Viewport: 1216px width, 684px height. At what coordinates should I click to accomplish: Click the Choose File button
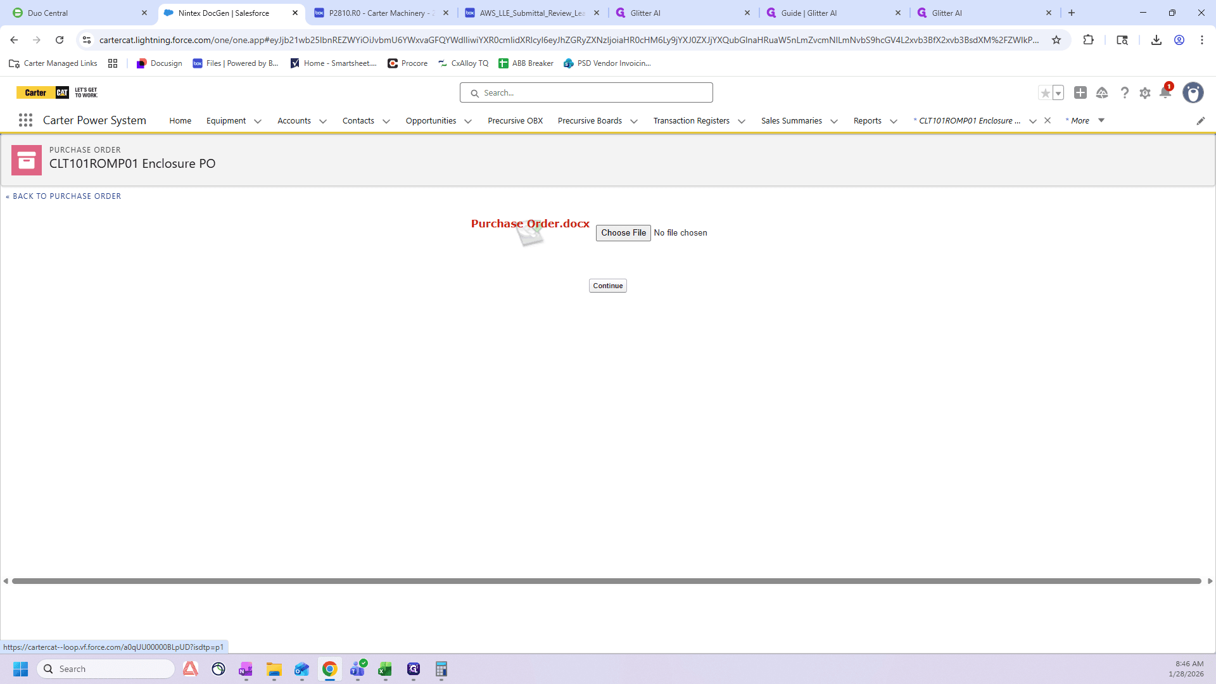coord(623,233)
